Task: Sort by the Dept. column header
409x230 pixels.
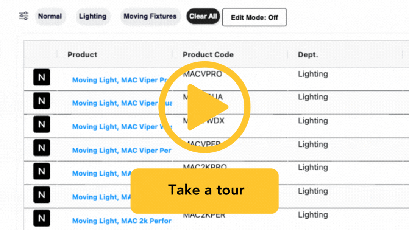Action: point(308,54)
